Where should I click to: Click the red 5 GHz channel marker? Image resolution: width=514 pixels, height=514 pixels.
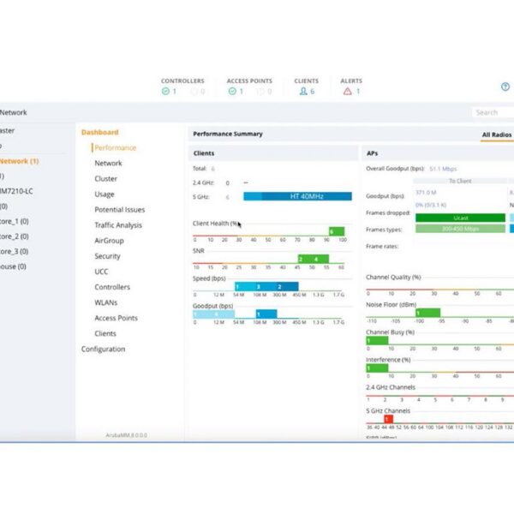coord(388,419)
